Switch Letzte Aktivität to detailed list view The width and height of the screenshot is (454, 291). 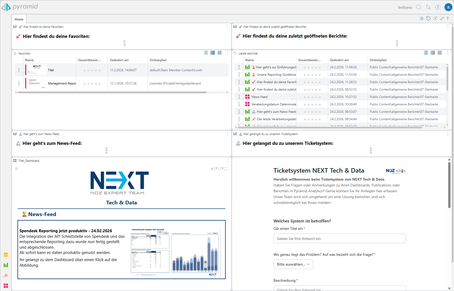433,53
